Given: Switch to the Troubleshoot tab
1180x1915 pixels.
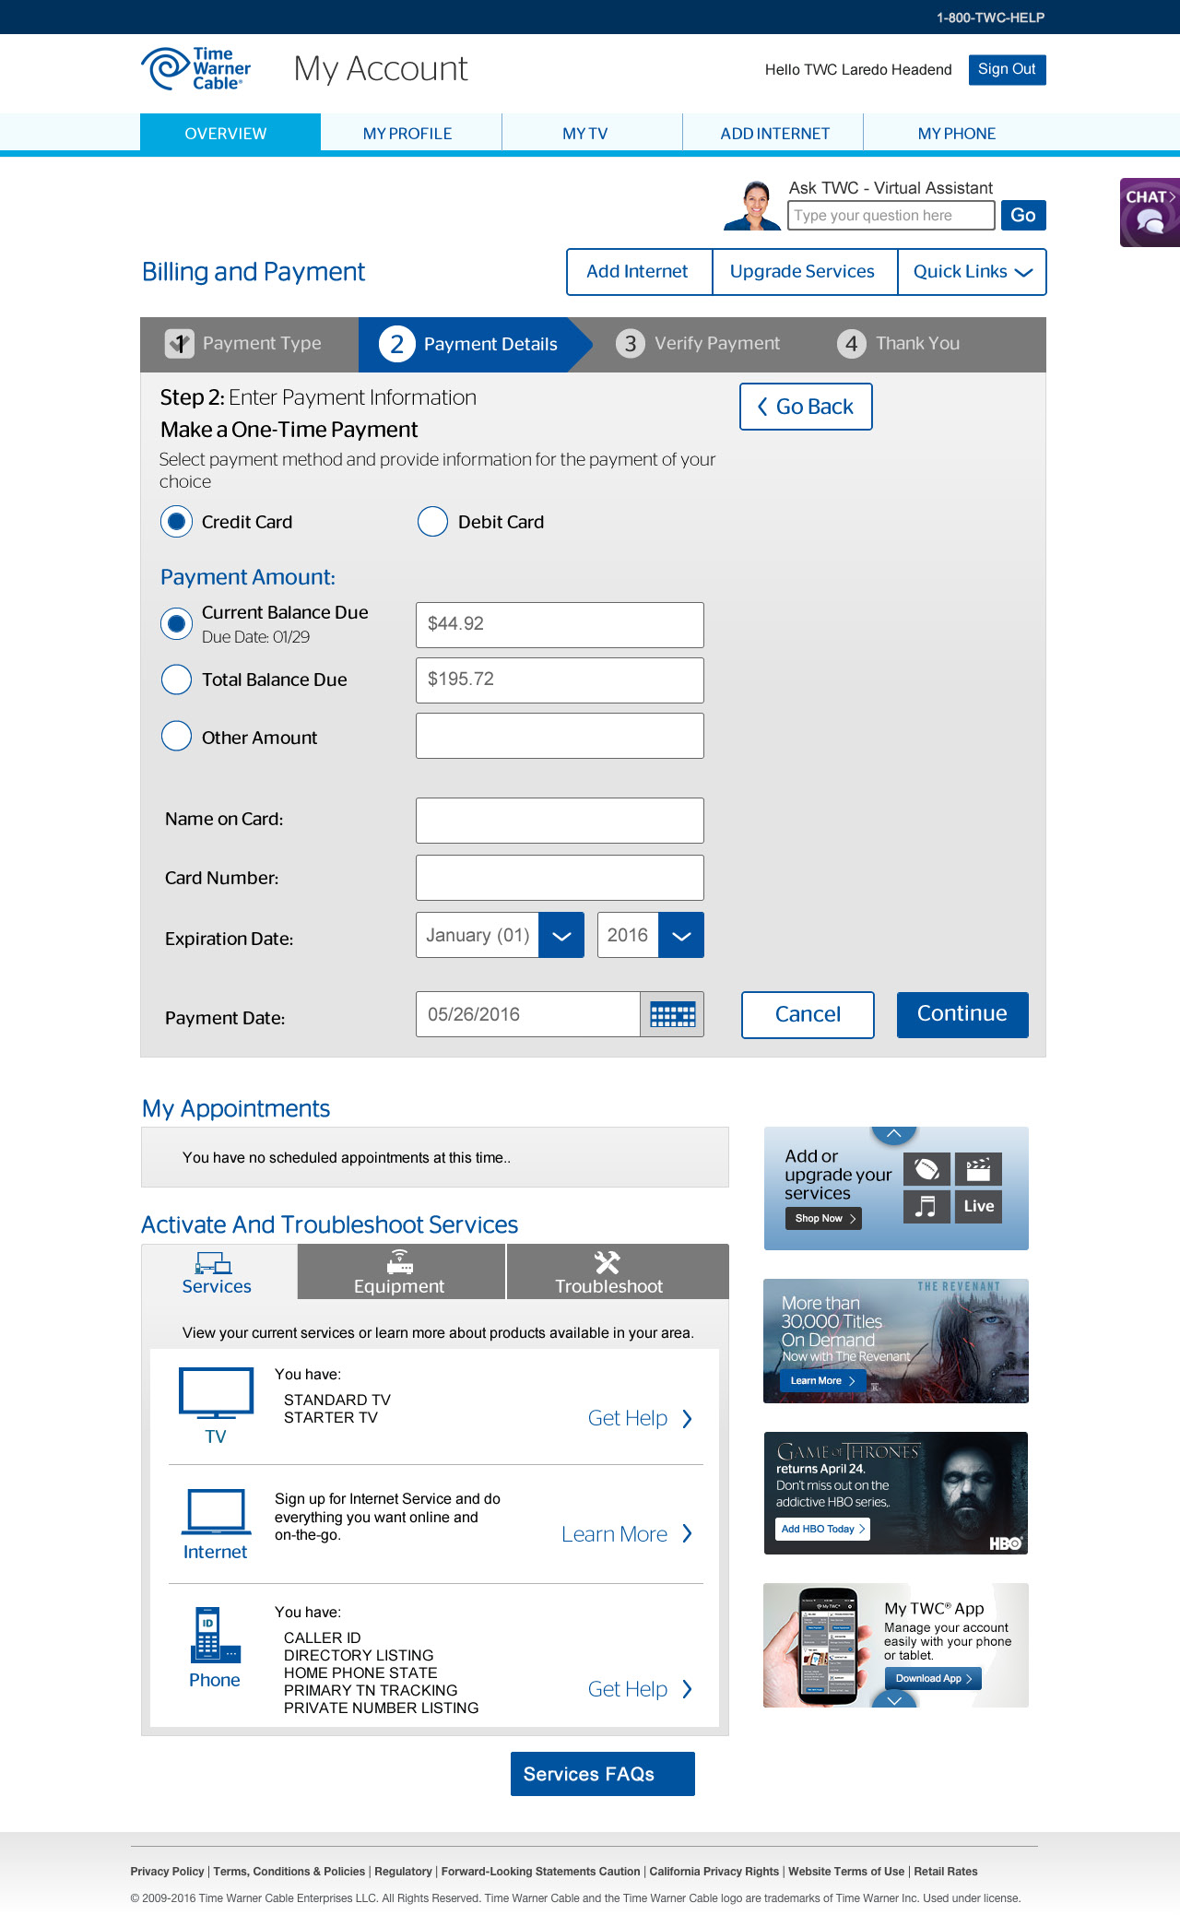Looking at the screenshot, I should pyautogui.click(x=618, y=1272).
